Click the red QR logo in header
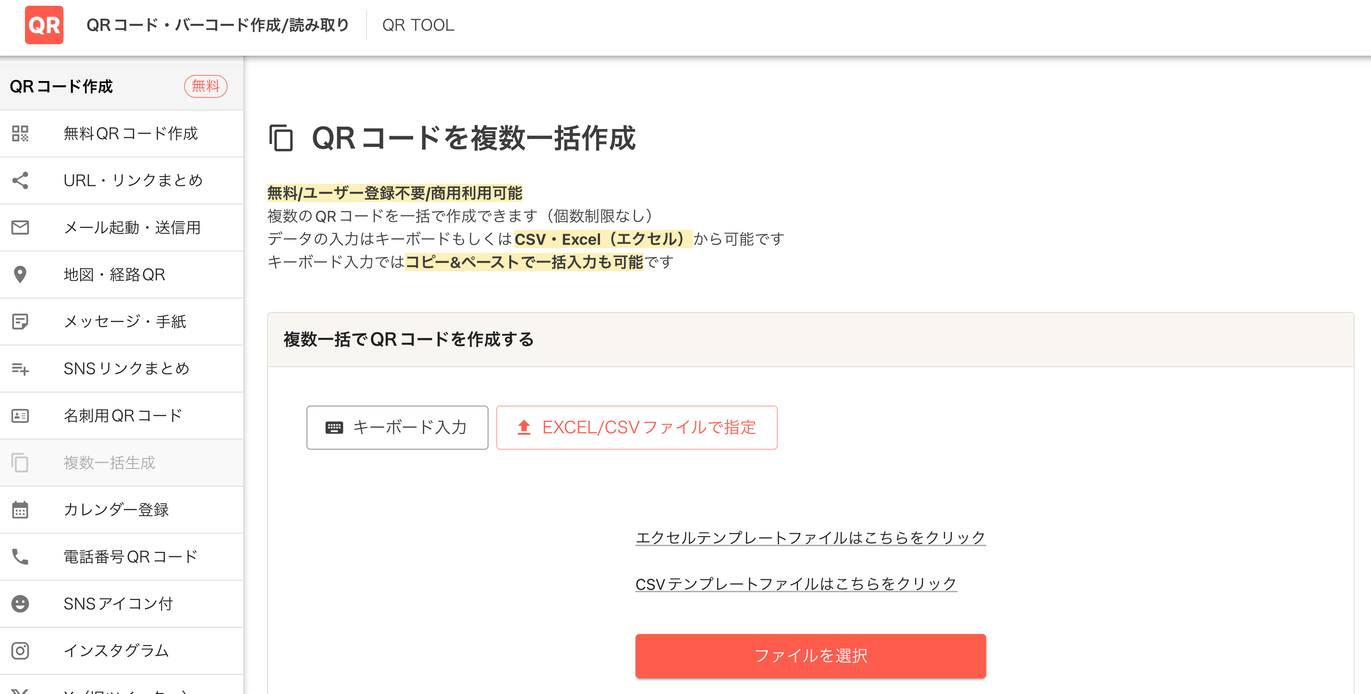Viewport: 1371px width, 694px height. tap(44, 25)
